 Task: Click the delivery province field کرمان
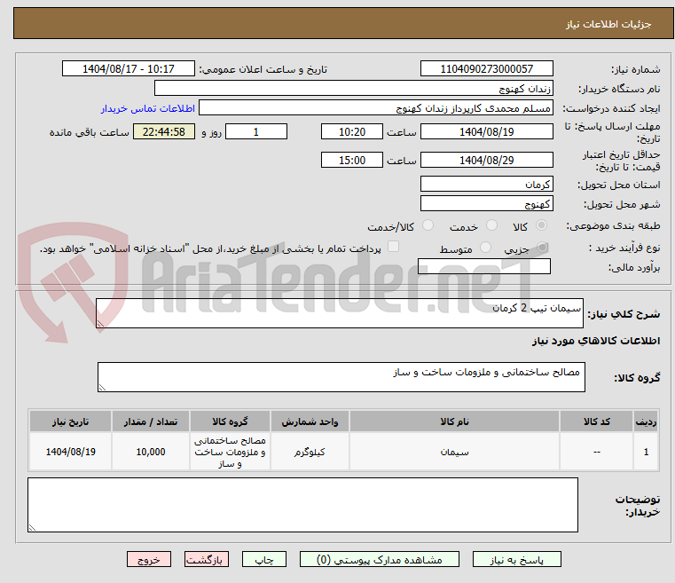486,184
